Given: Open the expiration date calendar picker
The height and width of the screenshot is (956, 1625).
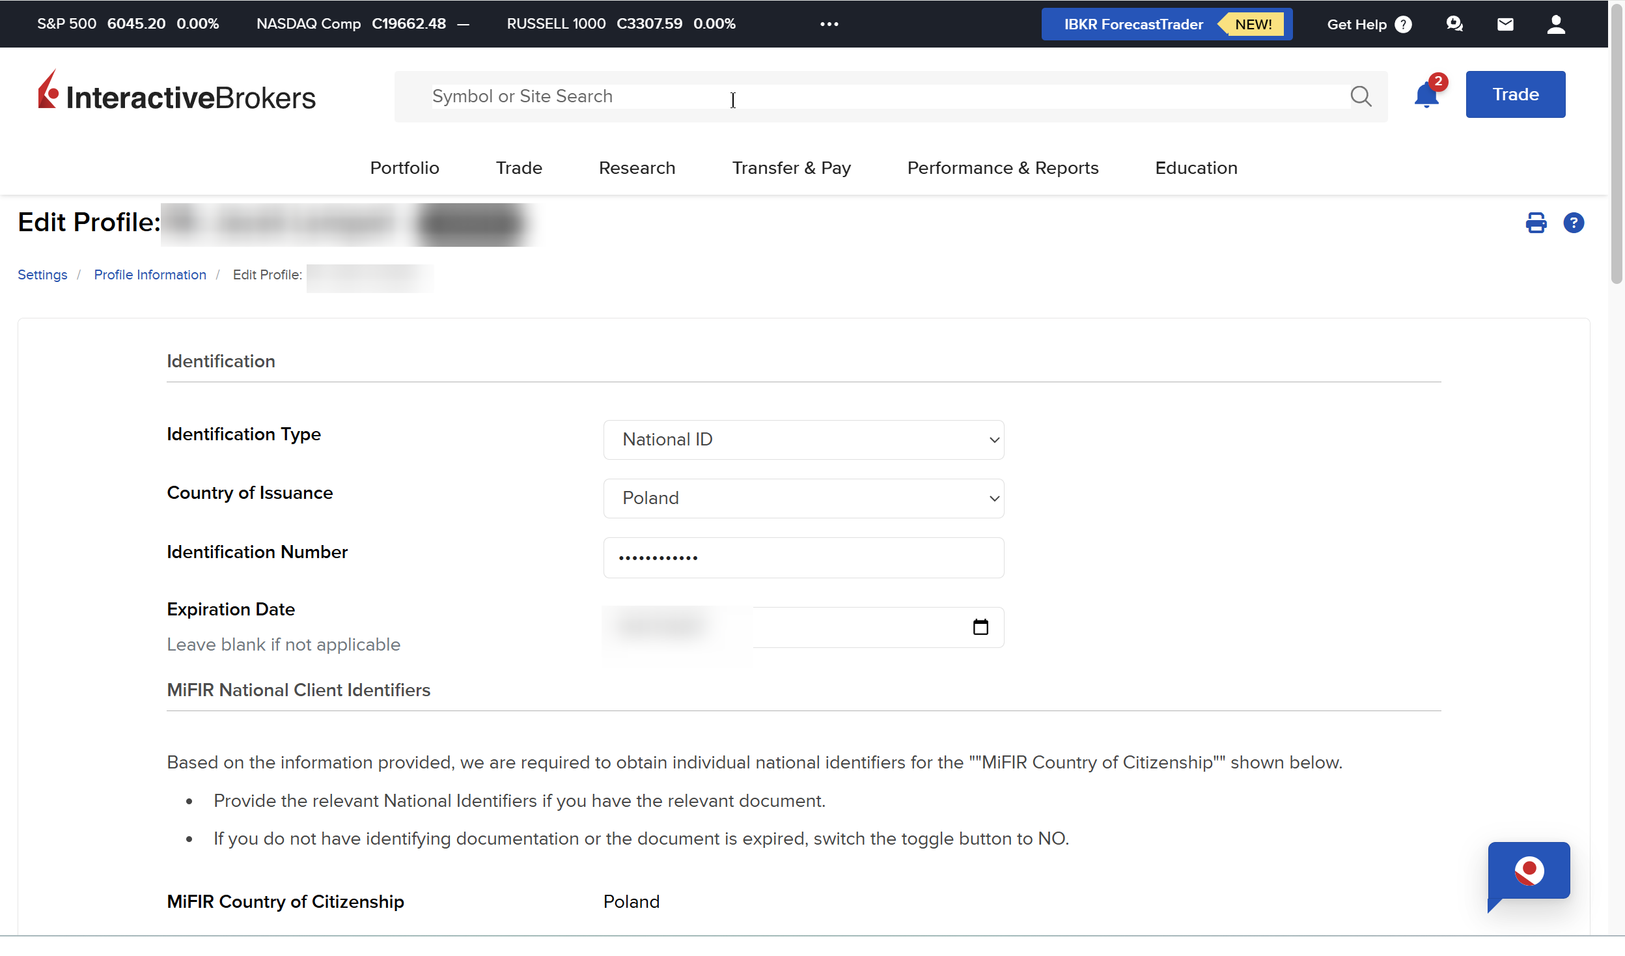Looking at the screenshot, I should (980, 627).
